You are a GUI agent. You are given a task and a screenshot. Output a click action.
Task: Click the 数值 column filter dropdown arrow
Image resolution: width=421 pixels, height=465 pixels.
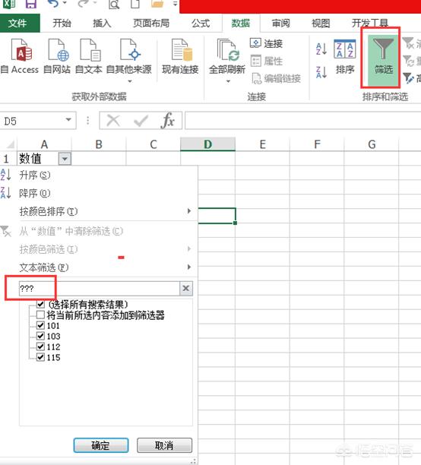(x=65, y=160)
